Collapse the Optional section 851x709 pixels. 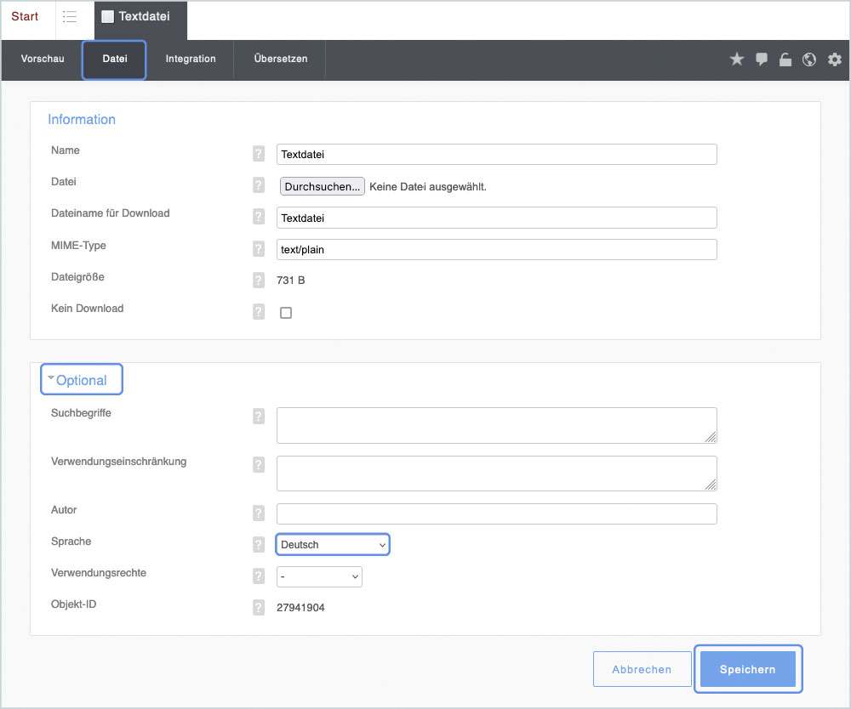pyautogui.click(x=81, y=380)
